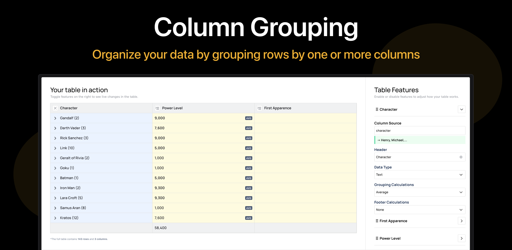The image size is (512, 250).
Task: Click the grouping icon beside First Apparence header
Action: coord(259,108)
